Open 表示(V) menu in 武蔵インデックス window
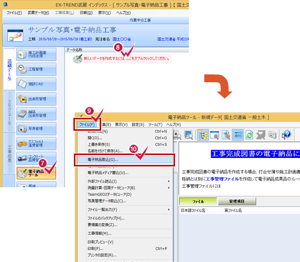The width and height of the screenshot is (300, 262). pos(105,12)
